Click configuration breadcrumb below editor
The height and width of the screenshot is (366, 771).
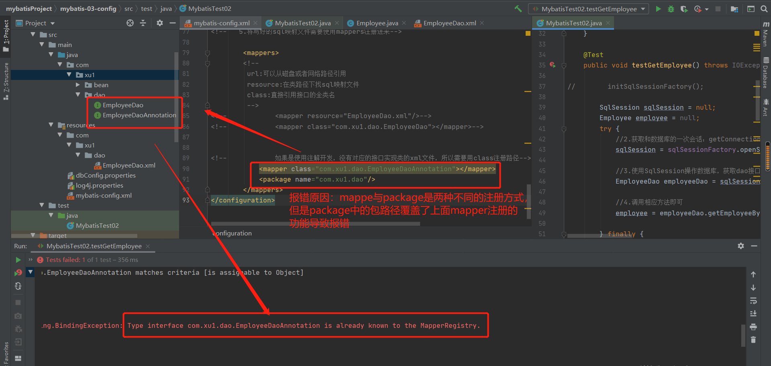(232, 233)
